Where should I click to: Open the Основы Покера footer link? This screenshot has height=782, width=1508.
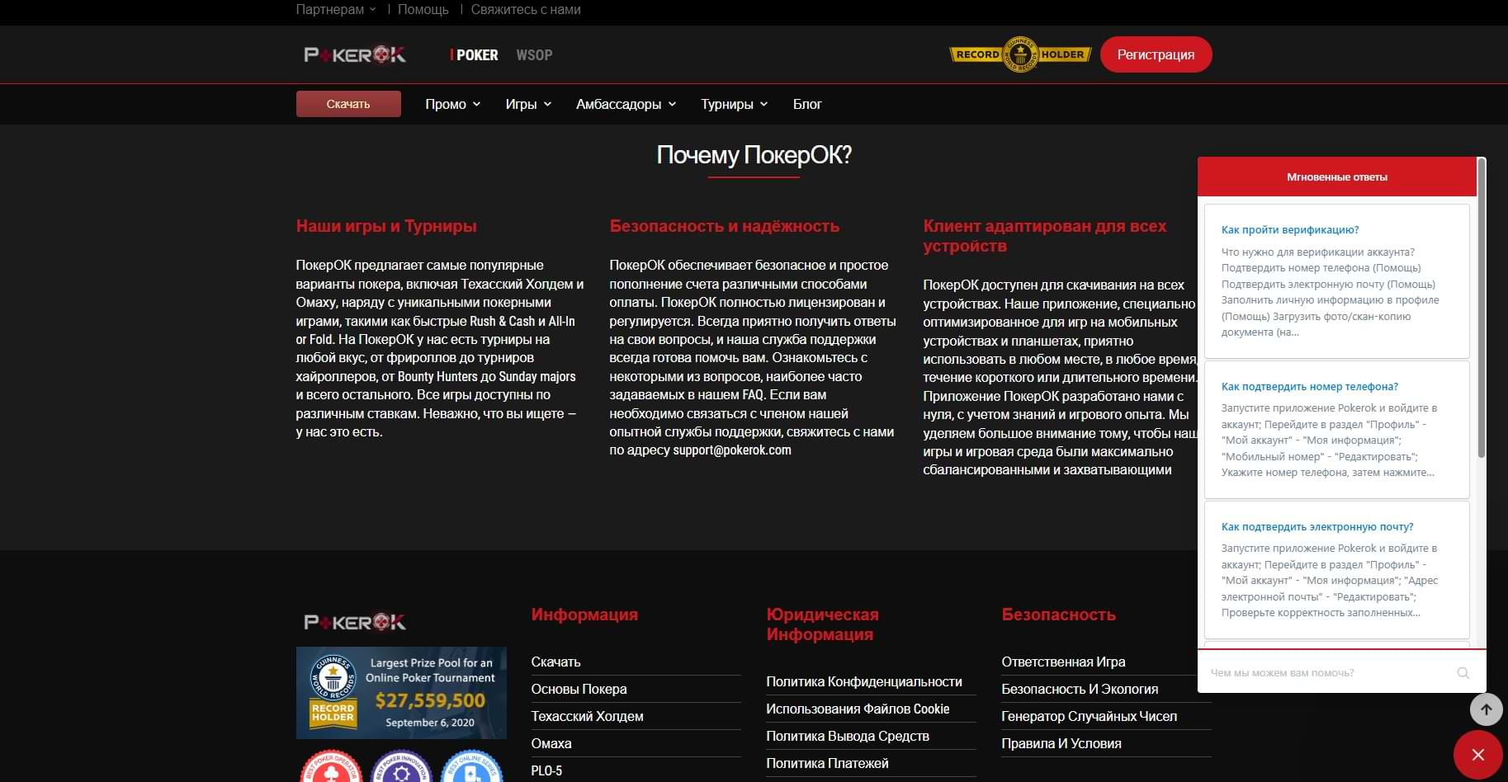point(579,689)
